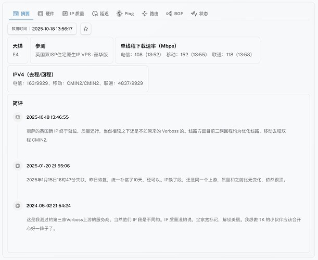
Task: Open the Ping tab
Action: [x=125, y=14]
